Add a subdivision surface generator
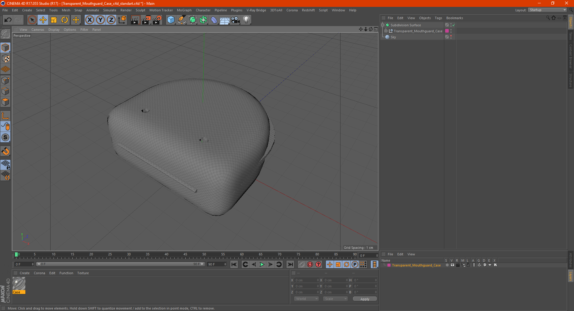The height and width of the screenshot is (311, 574). (x=193, y=20)
